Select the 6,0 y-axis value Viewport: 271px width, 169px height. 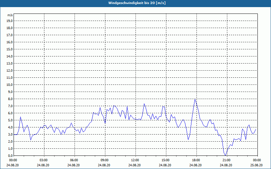click(11, 113)
